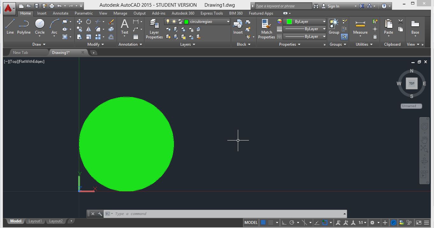Click the Insert block icon
Image resolution: width=434 pixels, height=228 pixels.
[x=238, y=27]
